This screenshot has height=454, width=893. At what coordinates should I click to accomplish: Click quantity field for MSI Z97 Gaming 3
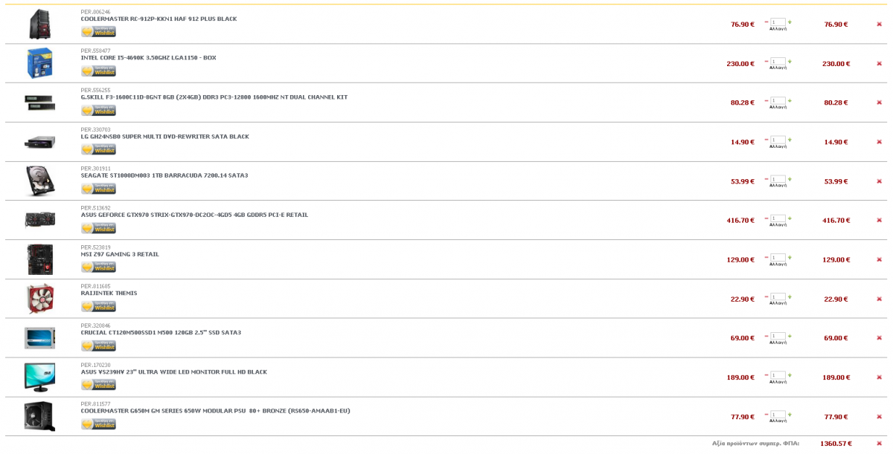778,258
